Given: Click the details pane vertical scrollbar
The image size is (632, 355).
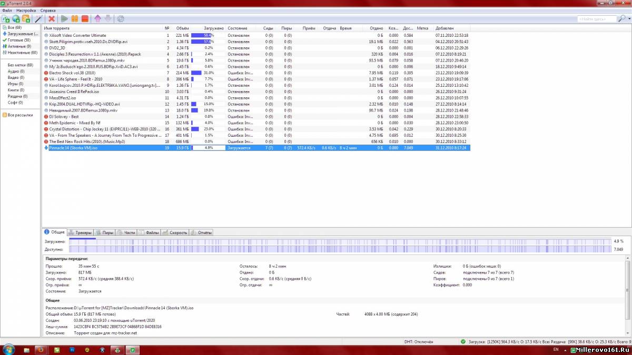Looking at the screenshot, I should coord(628,295).
